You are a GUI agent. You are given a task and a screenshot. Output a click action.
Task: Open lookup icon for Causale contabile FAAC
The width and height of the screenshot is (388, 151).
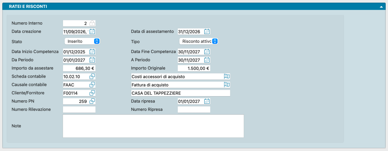pyautogui.click(x=92, y=85)
